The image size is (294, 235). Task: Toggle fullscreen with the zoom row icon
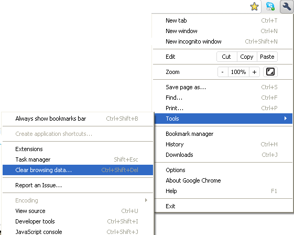(270, 72)
